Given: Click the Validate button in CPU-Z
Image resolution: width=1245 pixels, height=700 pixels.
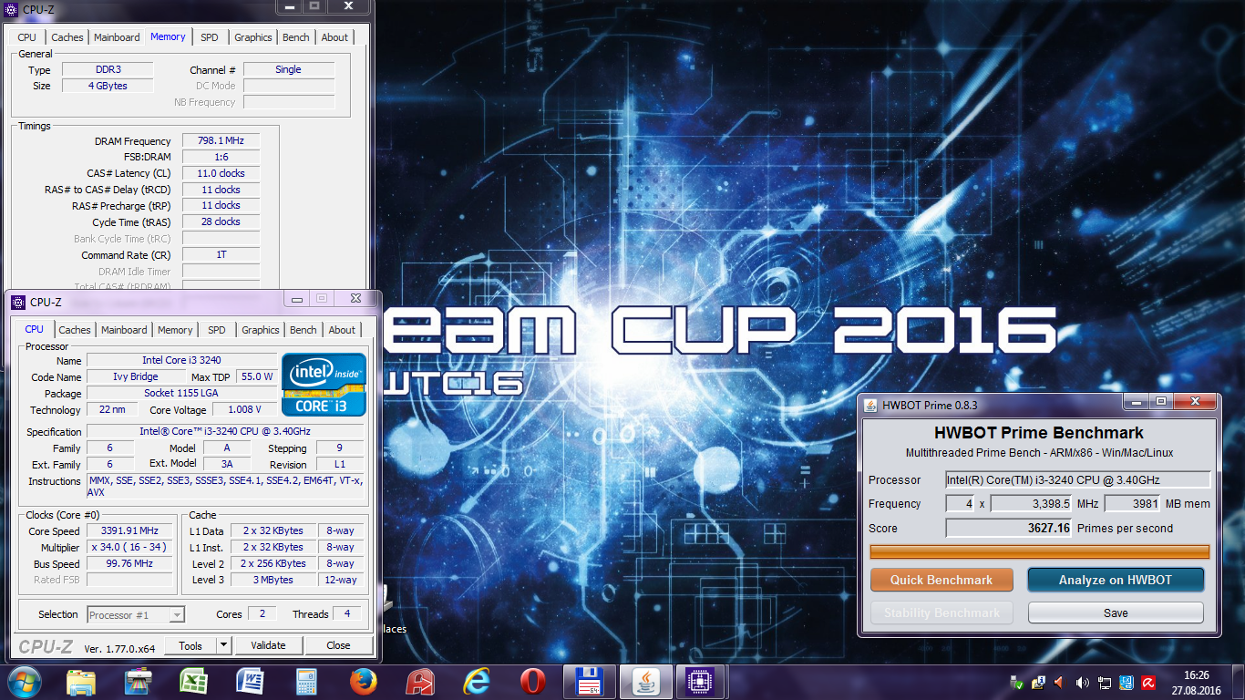Looking at the screenshot, I should point(268,645).
